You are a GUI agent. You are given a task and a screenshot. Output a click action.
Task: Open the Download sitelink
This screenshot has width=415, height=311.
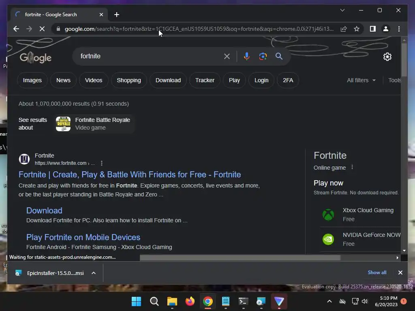pyautogui.click(x=44, y=211)
